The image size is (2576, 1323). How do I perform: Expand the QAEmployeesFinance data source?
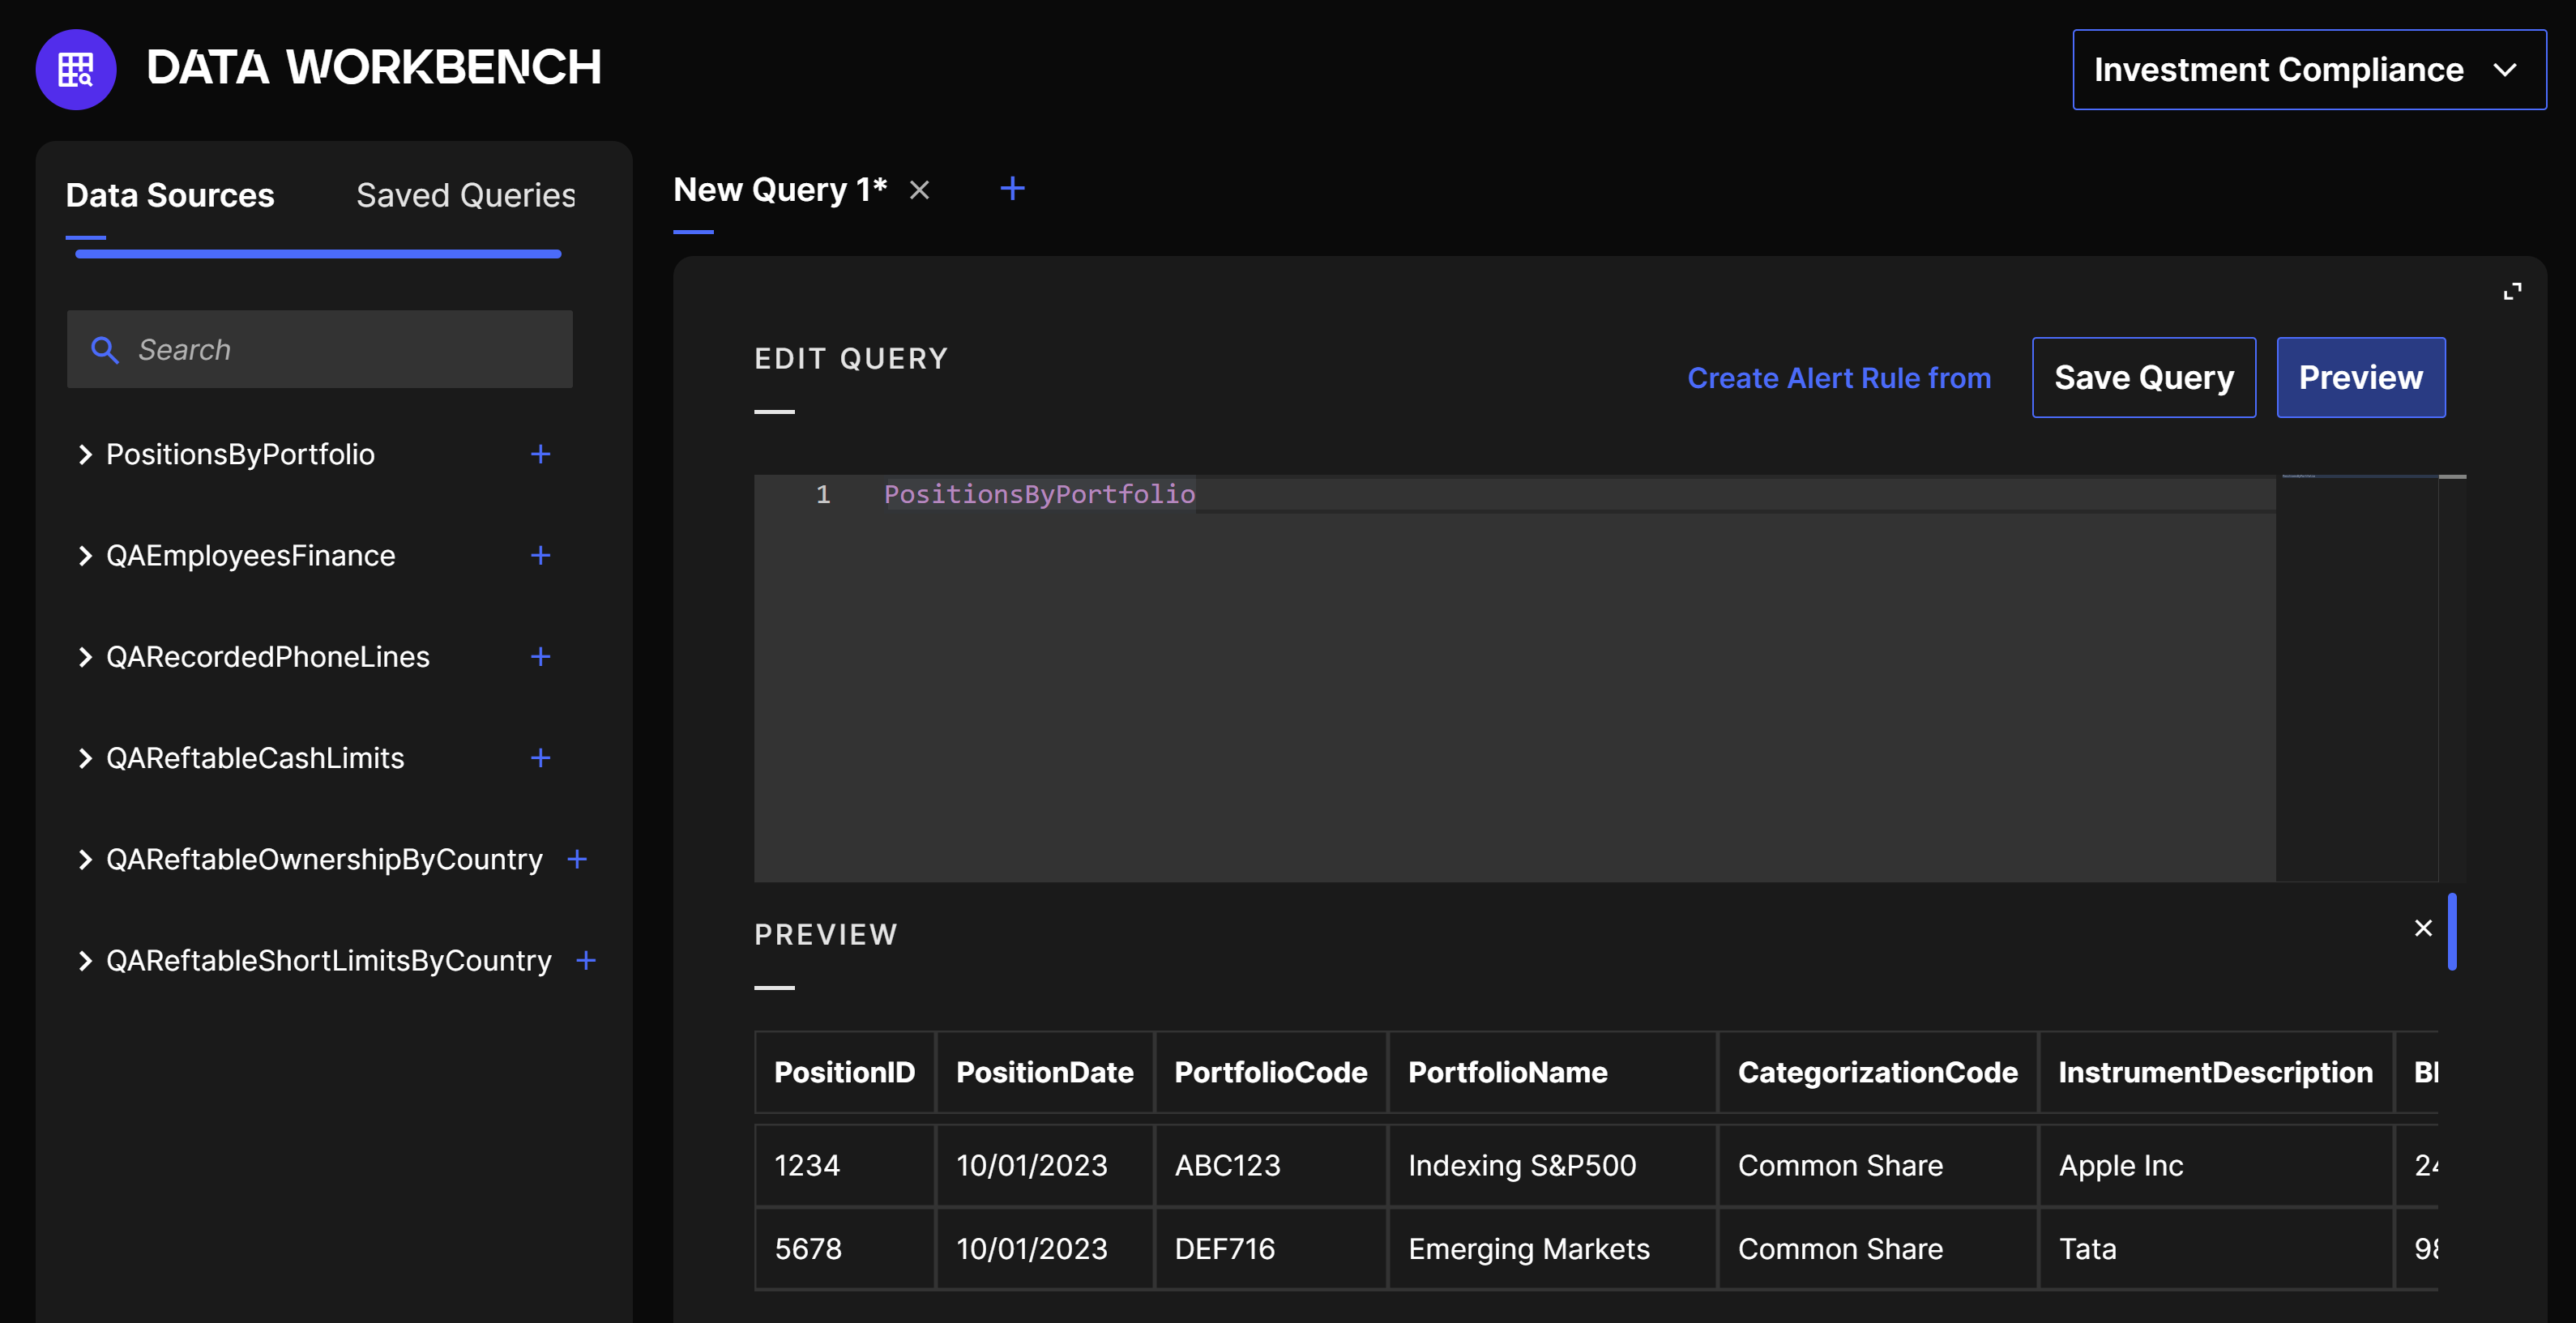[x=85, y=555]
